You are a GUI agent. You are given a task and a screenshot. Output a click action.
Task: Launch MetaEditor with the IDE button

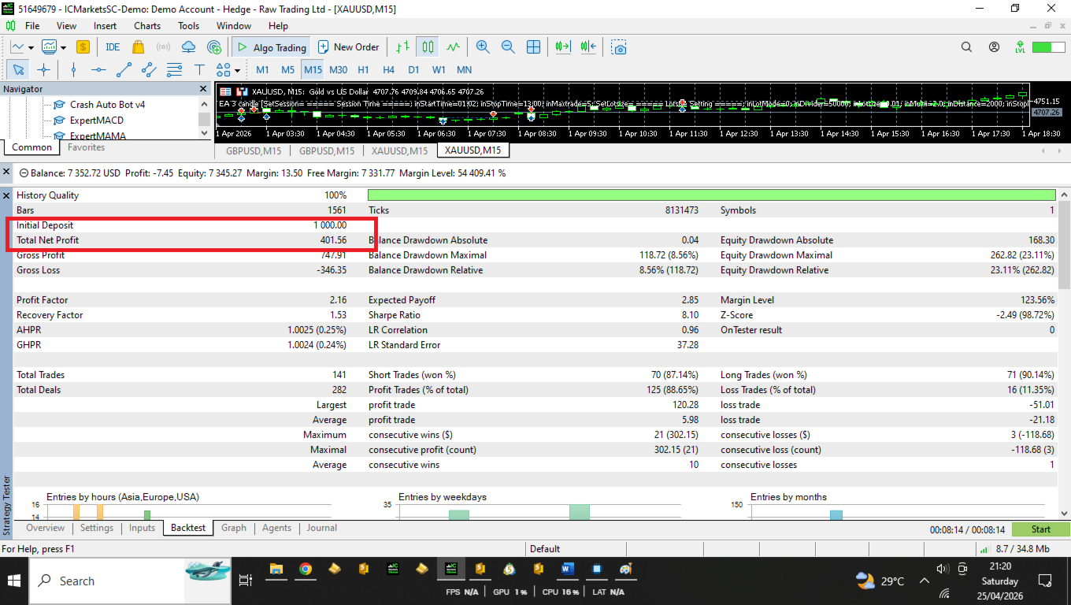[x=113, y=47]
